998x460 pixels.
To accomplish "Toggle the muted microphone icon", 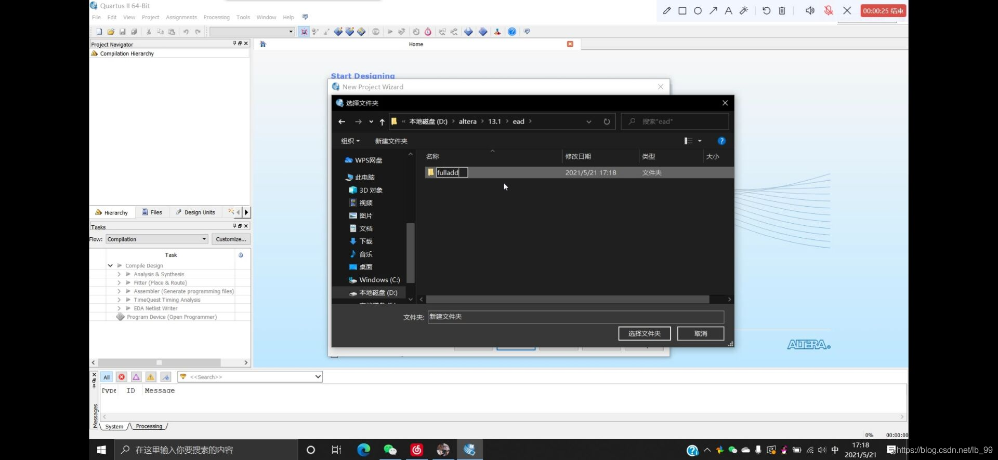I will pos(829,10).
